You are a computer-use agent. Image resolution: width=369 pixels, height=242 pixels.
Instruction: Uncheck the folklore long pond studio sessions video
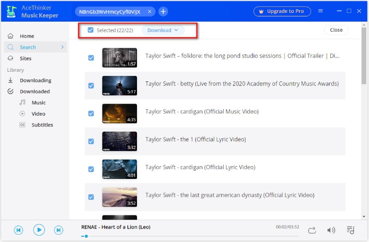tap(91, 58)
